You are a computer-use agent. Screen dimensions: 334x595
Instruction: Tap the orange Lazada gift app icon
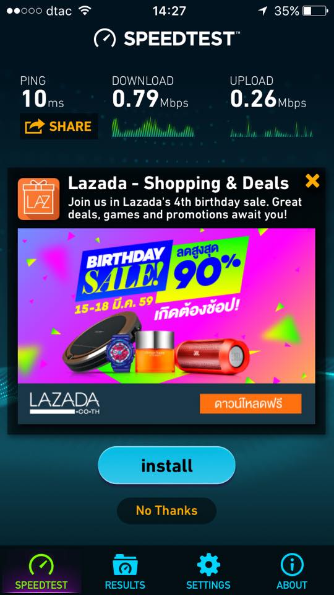(x=38, y=199)
